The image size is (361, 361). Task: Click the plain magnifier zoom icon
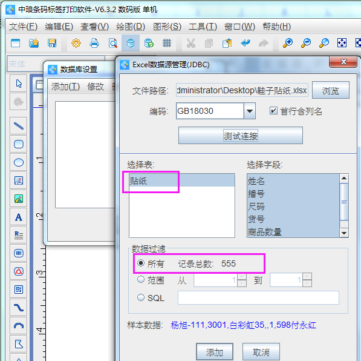tap(324, 43)
